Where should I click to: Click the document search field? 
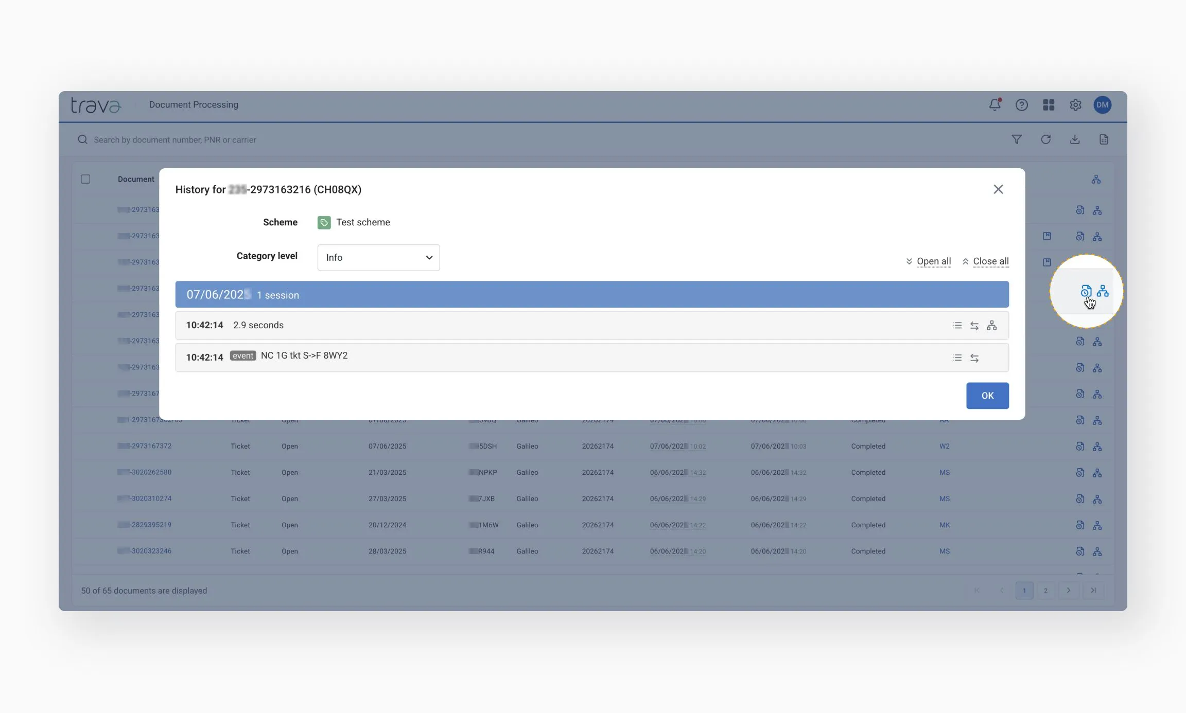[x=175, y=140]
